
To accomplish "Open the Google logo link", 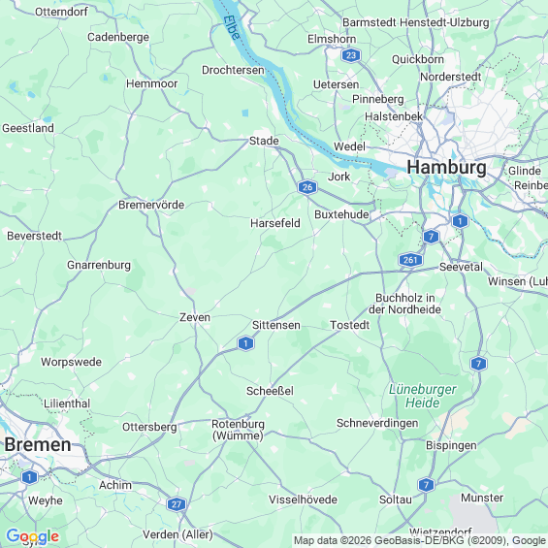I will [33, 536].
